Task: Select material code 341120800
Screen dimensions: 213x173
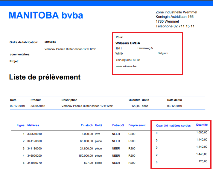Action: pos(34,141)
